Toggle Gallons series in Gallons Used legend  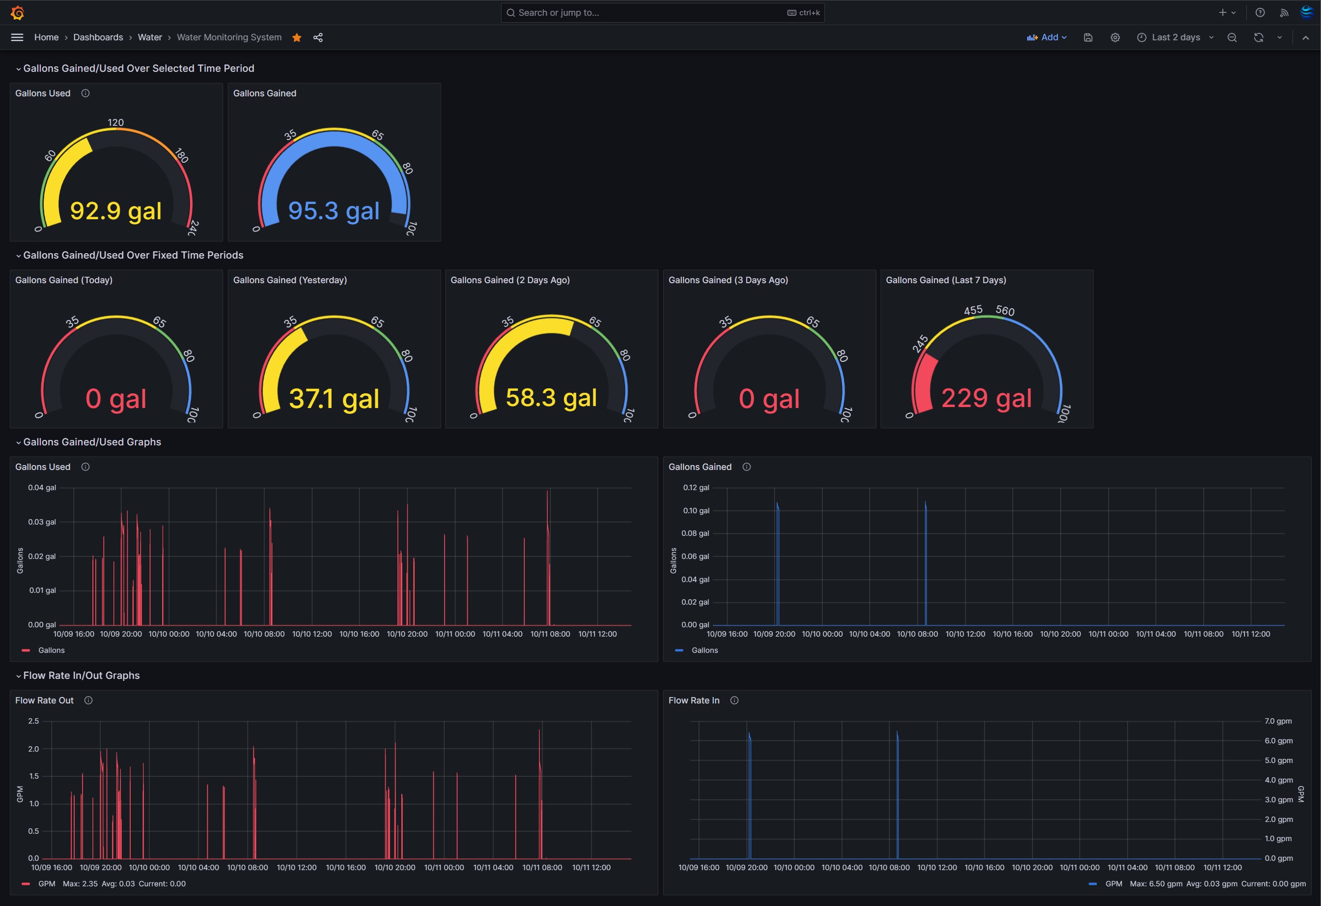(x=51, y=650)
